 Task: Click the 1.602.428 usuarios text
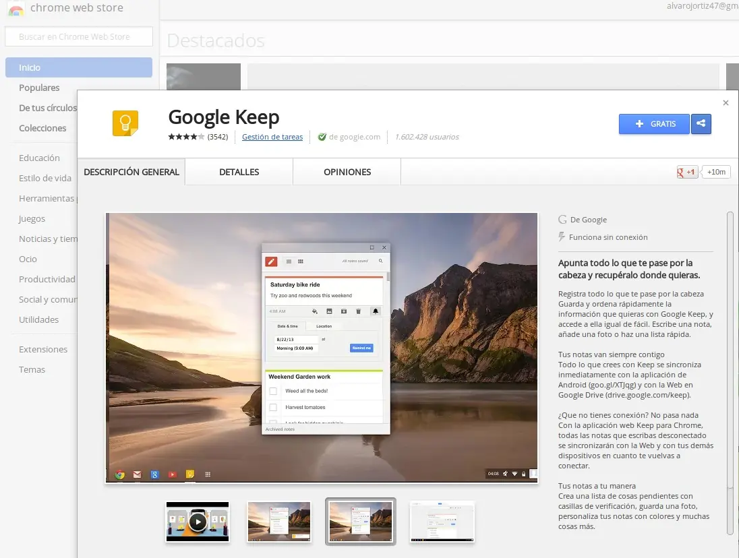pos(427,137)
